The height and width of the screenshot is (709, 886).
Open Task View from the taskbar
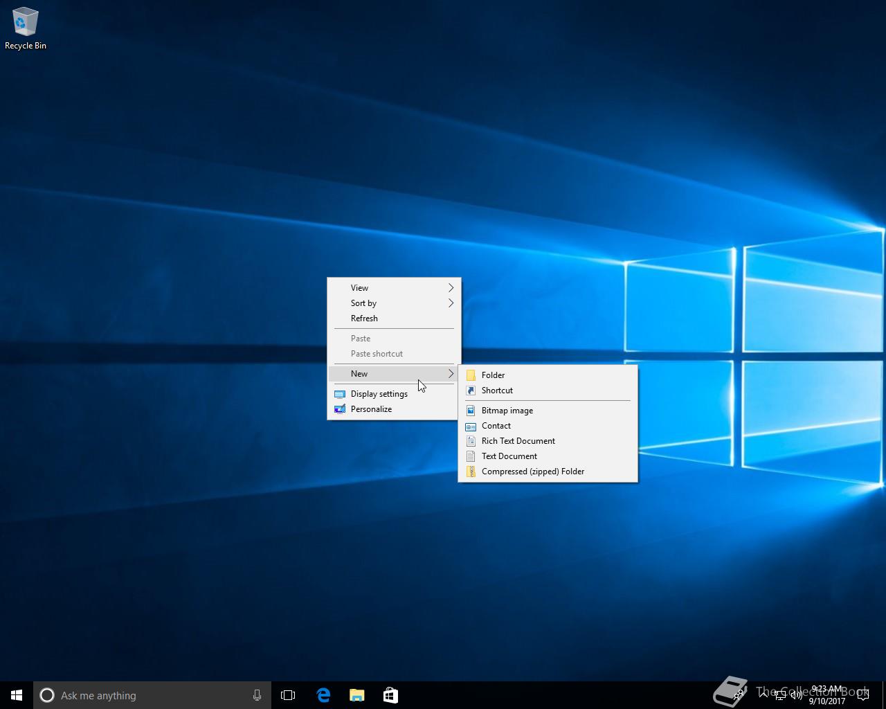point(288,695)
